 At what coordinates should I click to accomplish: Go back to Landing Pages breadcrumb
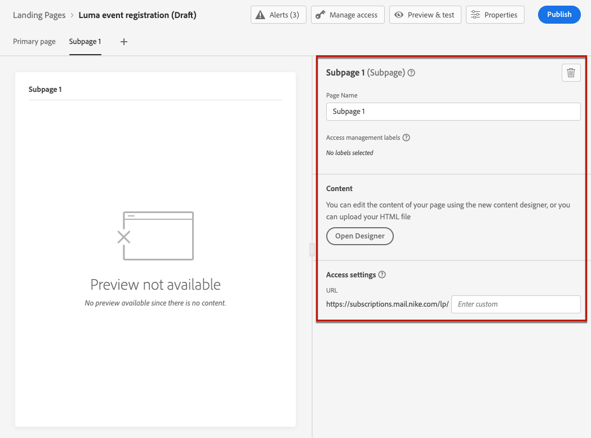[x=39, y=15]
